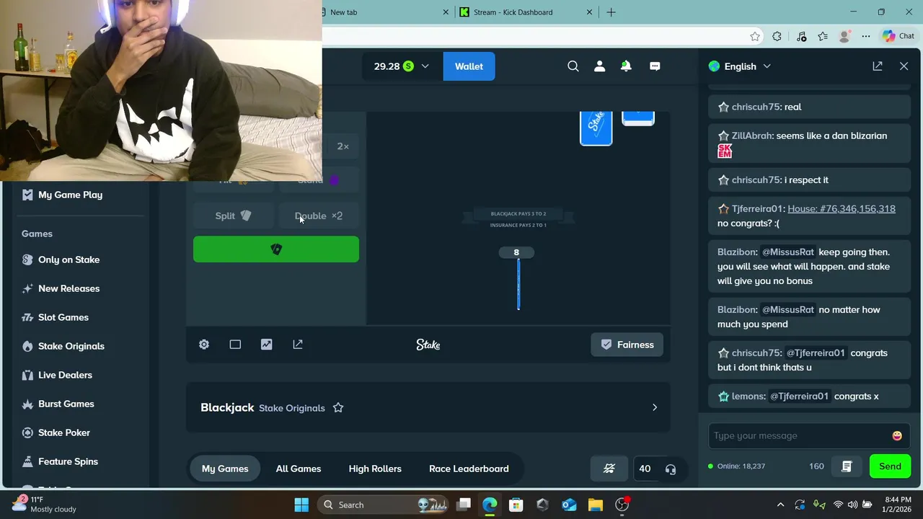923x519 pixels.
Task: Pop out the game window icon
Action: 298,345
